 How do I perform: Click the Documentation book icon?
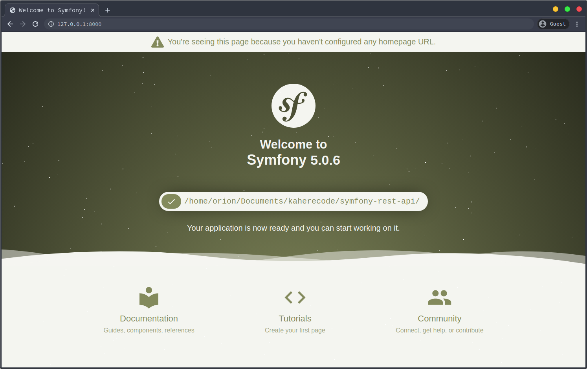pos(149,297)
